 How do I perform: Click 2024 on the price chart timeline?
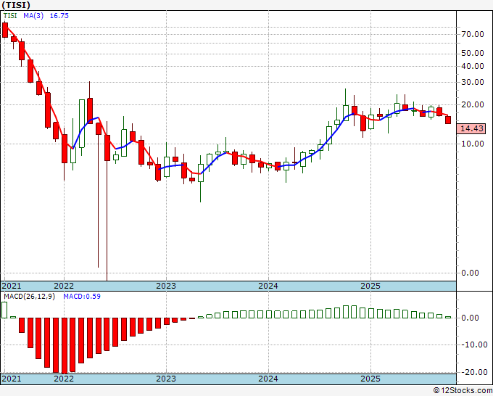(268, 286)
